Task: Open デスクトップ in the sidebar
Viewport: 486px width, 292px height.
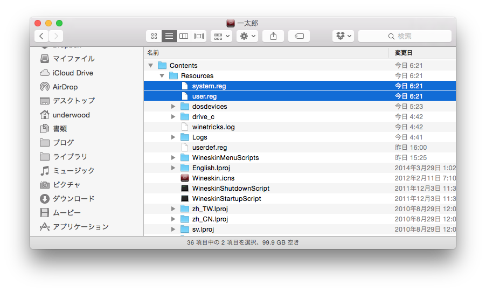Action: (x=67, y=101)
